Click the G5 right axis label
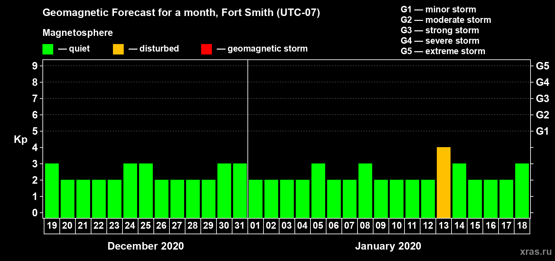 (x=543, y=66)
